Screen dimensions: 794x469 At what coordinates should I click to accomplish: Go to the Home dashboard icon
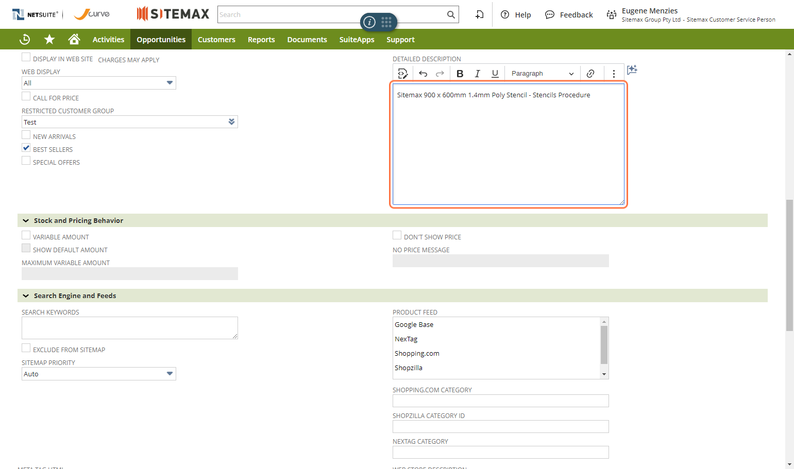click(x=74, y=39)
